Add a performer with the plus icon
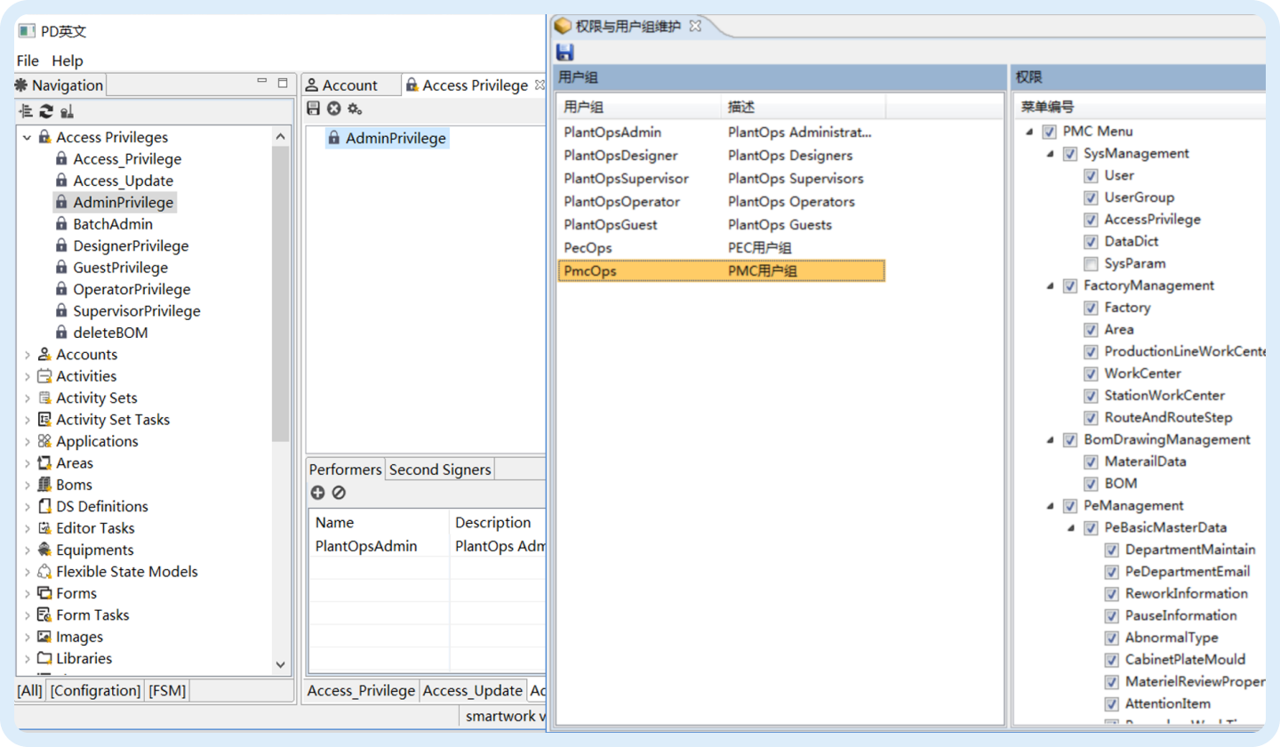This screenshot has width=1280, height=747. click(x=317, y=493)
